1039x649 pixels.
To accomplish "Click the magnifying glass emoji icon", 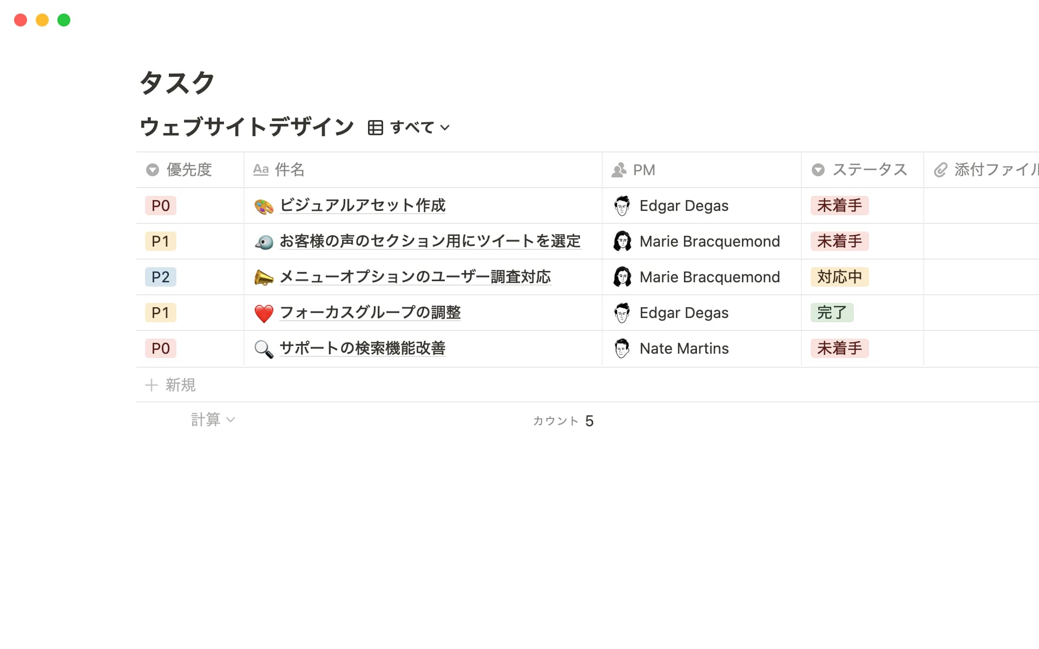I will click(x=264, y=349).
